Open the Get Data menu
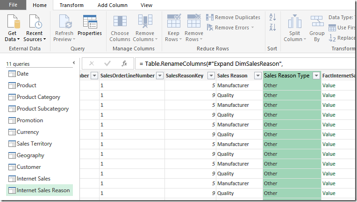The width and height of the screenshot is (357, 202). [x=12, y=28]
